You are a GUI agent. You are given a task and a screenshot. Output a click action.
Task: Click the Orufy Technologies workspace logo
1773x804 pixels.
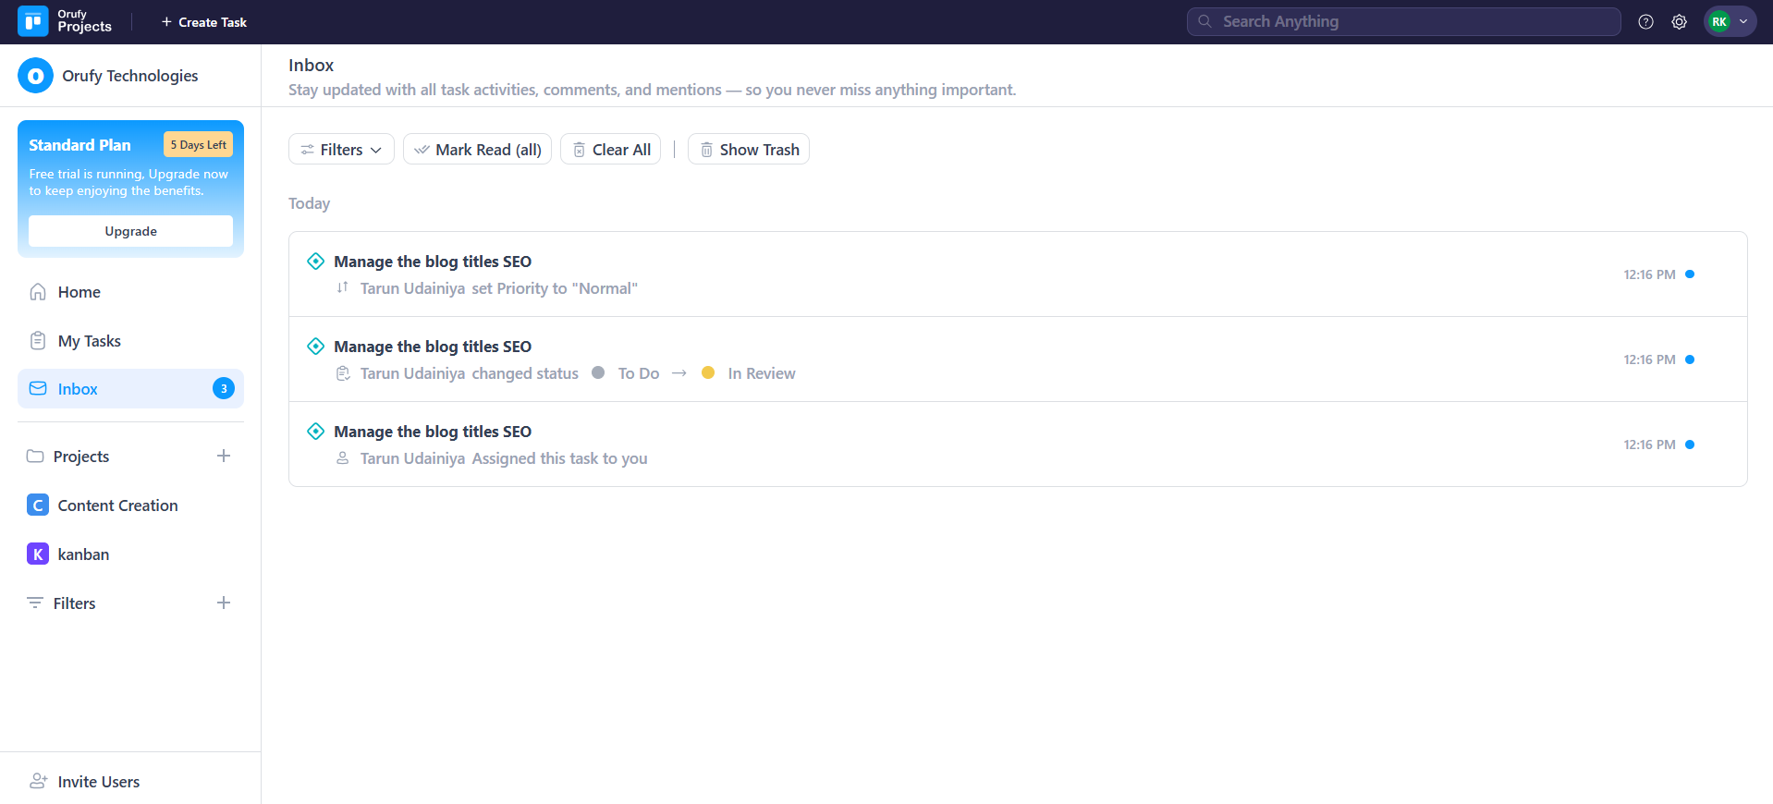pos(35,76)
